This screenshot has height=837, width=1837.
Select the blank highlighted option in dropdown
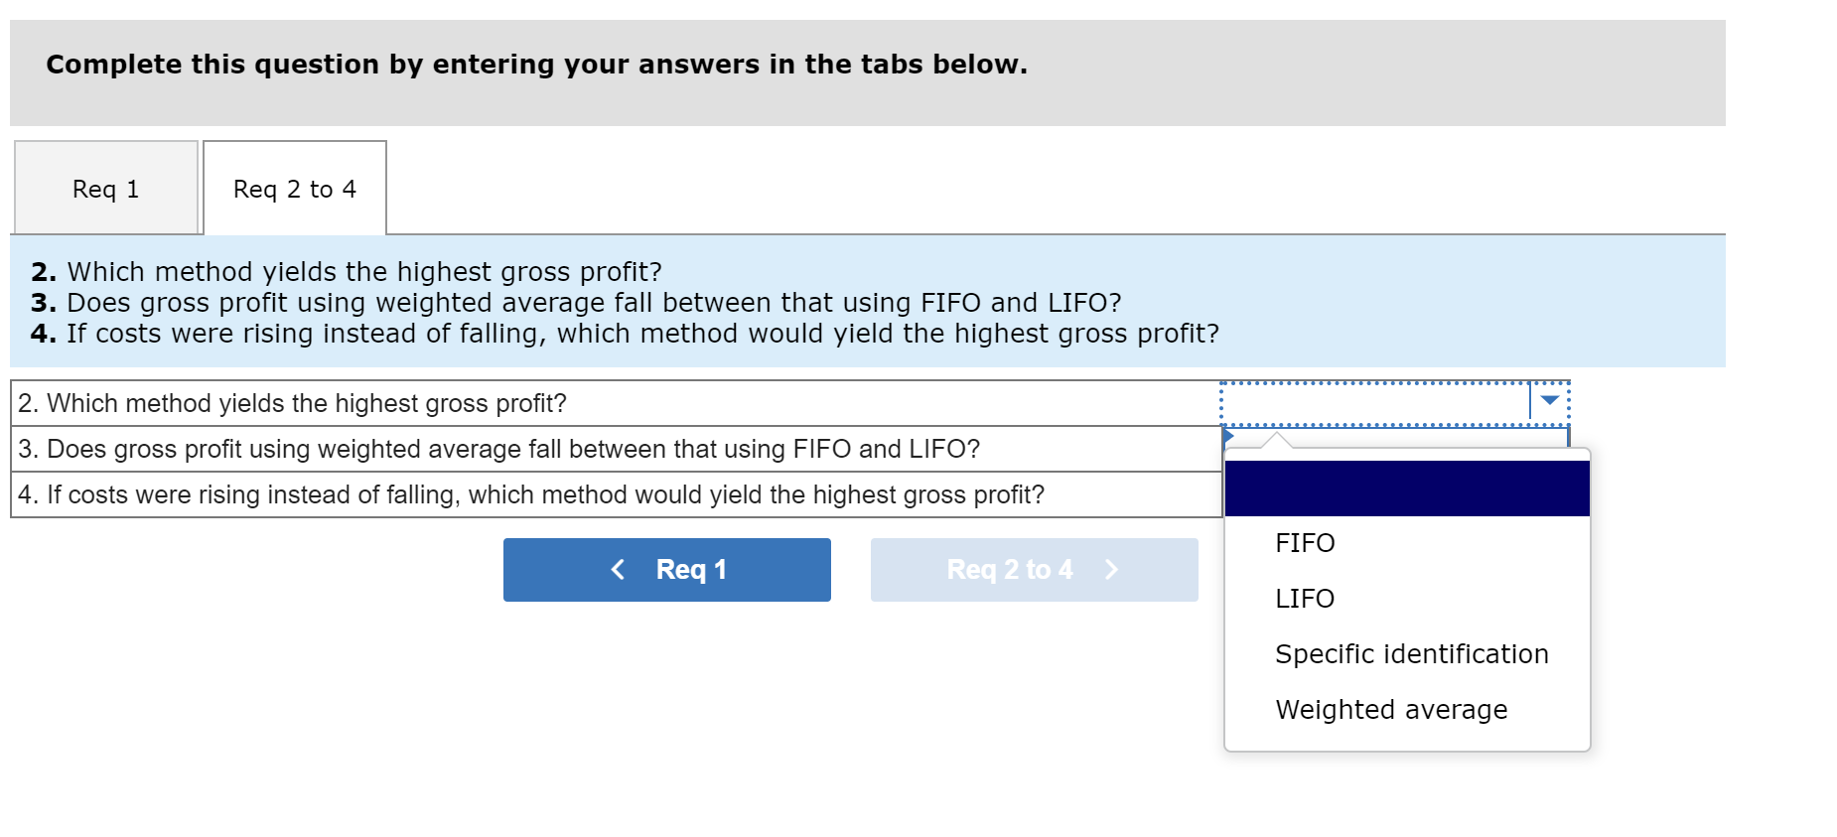click(1405, 488)
